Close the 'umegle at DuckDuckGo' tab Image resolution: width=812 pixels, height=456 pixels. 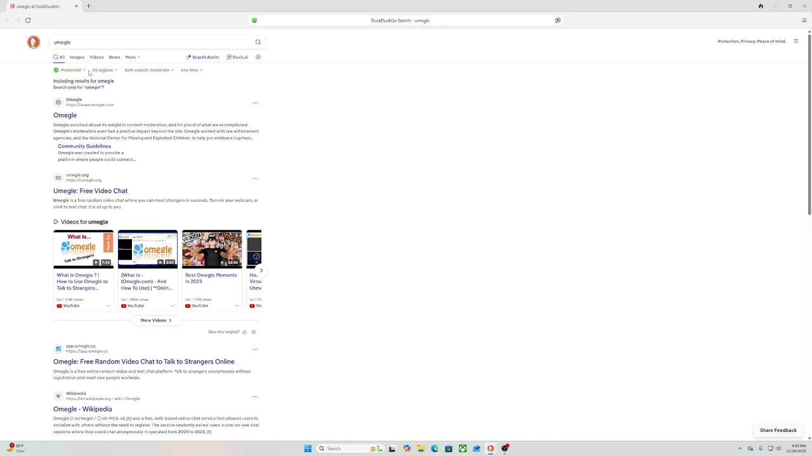click(x=76, y=6)
